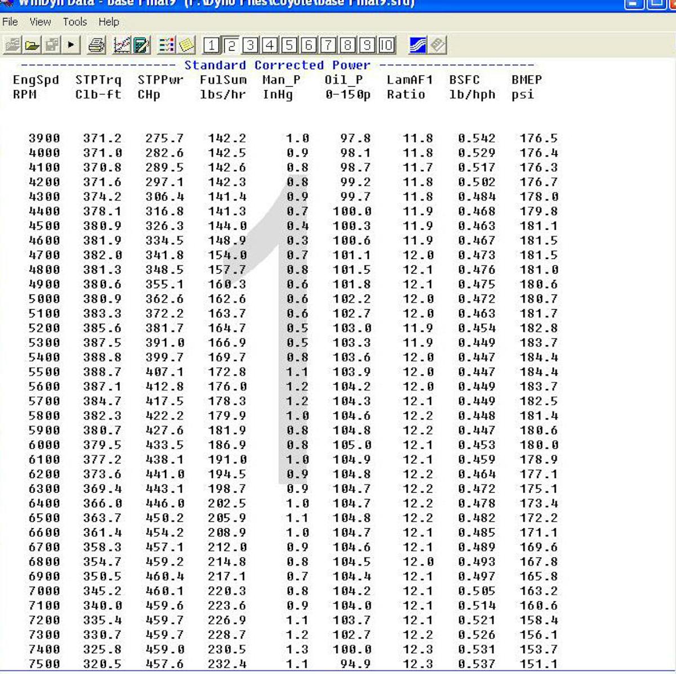Switch to data page 1

211,45
